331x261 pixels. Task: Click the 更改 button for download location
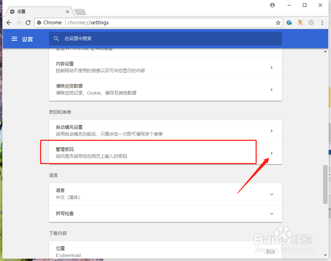coord(271,252)
